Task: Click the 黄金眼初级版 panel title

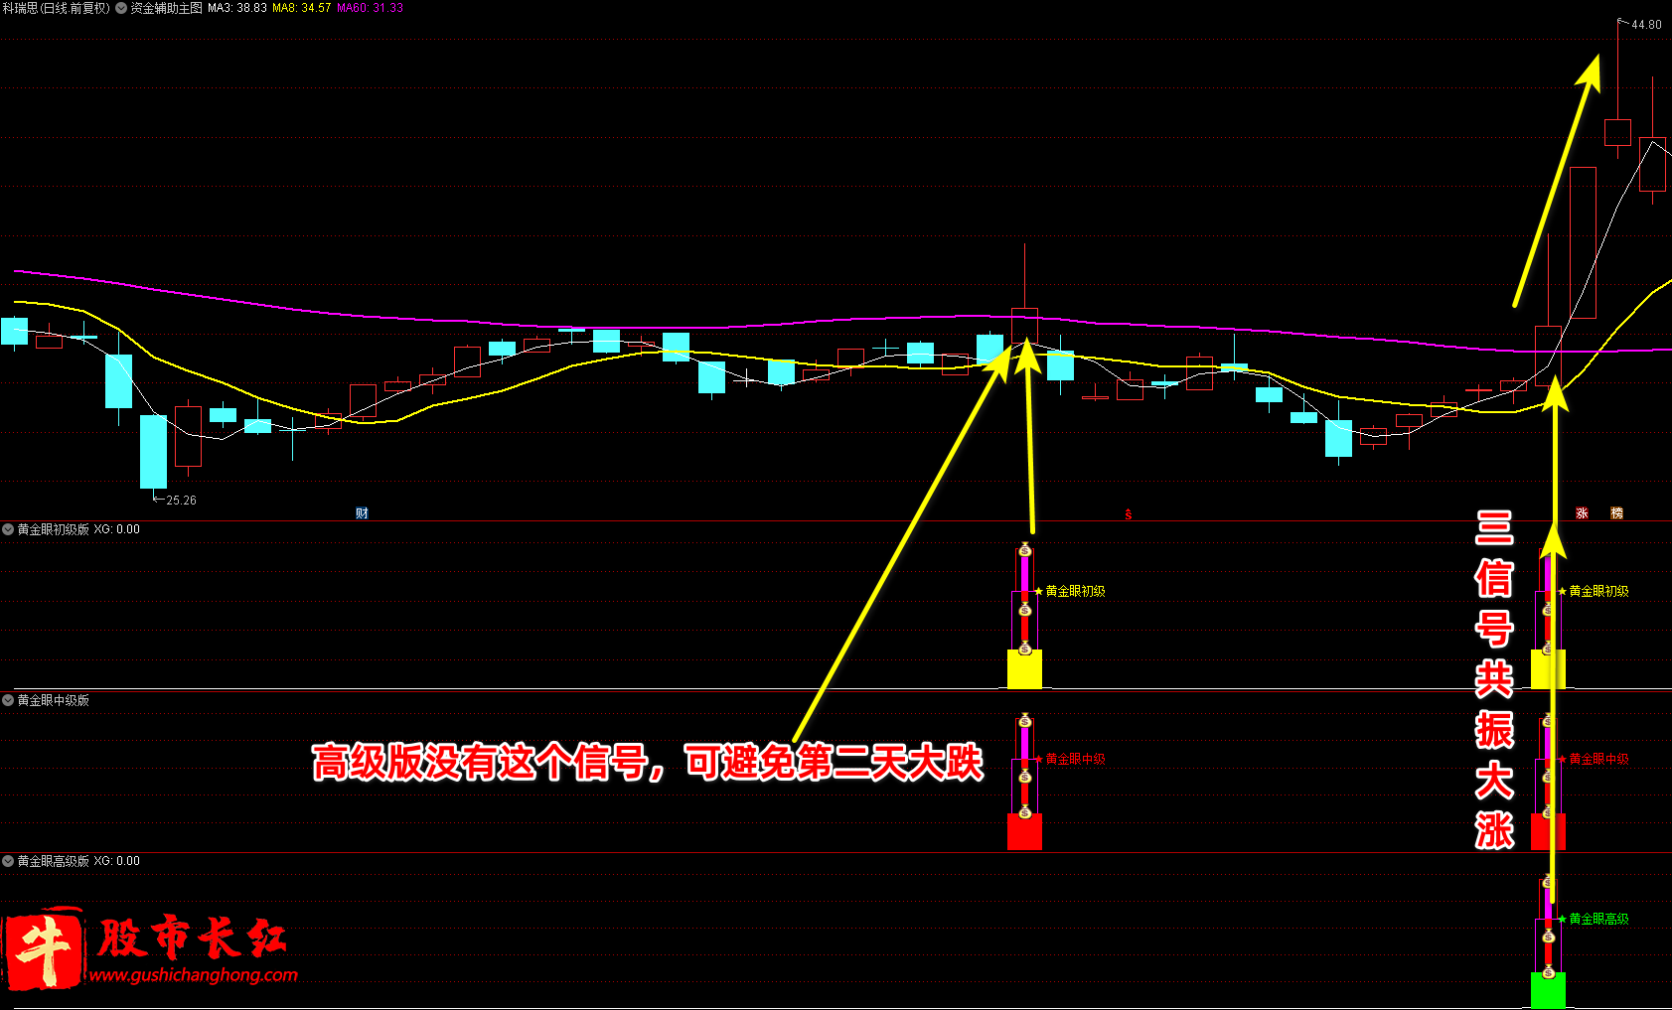Action: [54, 529]
